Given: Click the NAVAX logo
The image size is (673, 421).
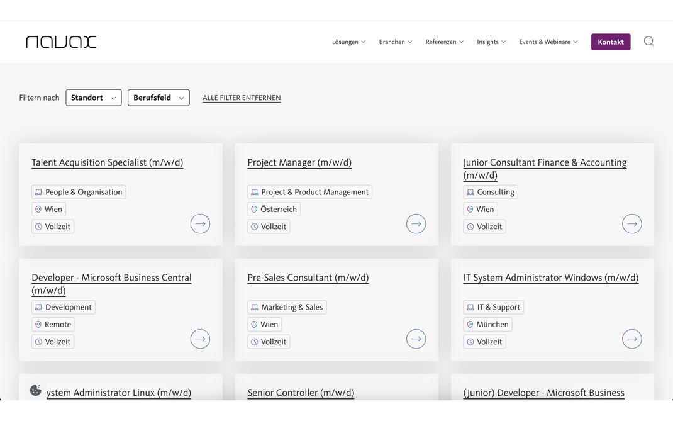Looking at the screenshot, I should tap(61, 42).
